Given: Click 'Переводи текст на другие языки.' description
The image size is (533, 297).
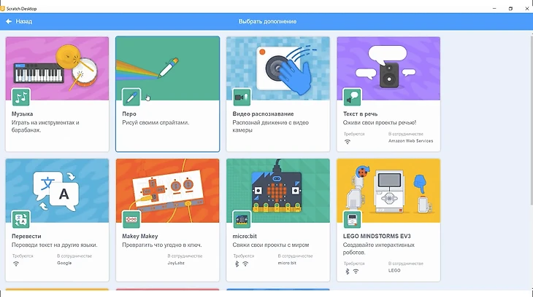Looking at the screenshot, I should tap(54, 245).
